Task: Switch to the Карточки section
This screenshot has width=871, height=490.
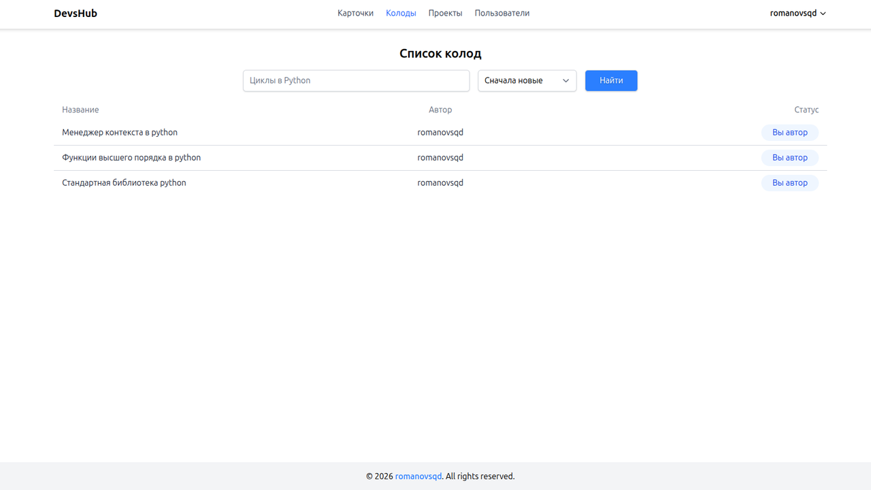Action: tap(355, 13)
